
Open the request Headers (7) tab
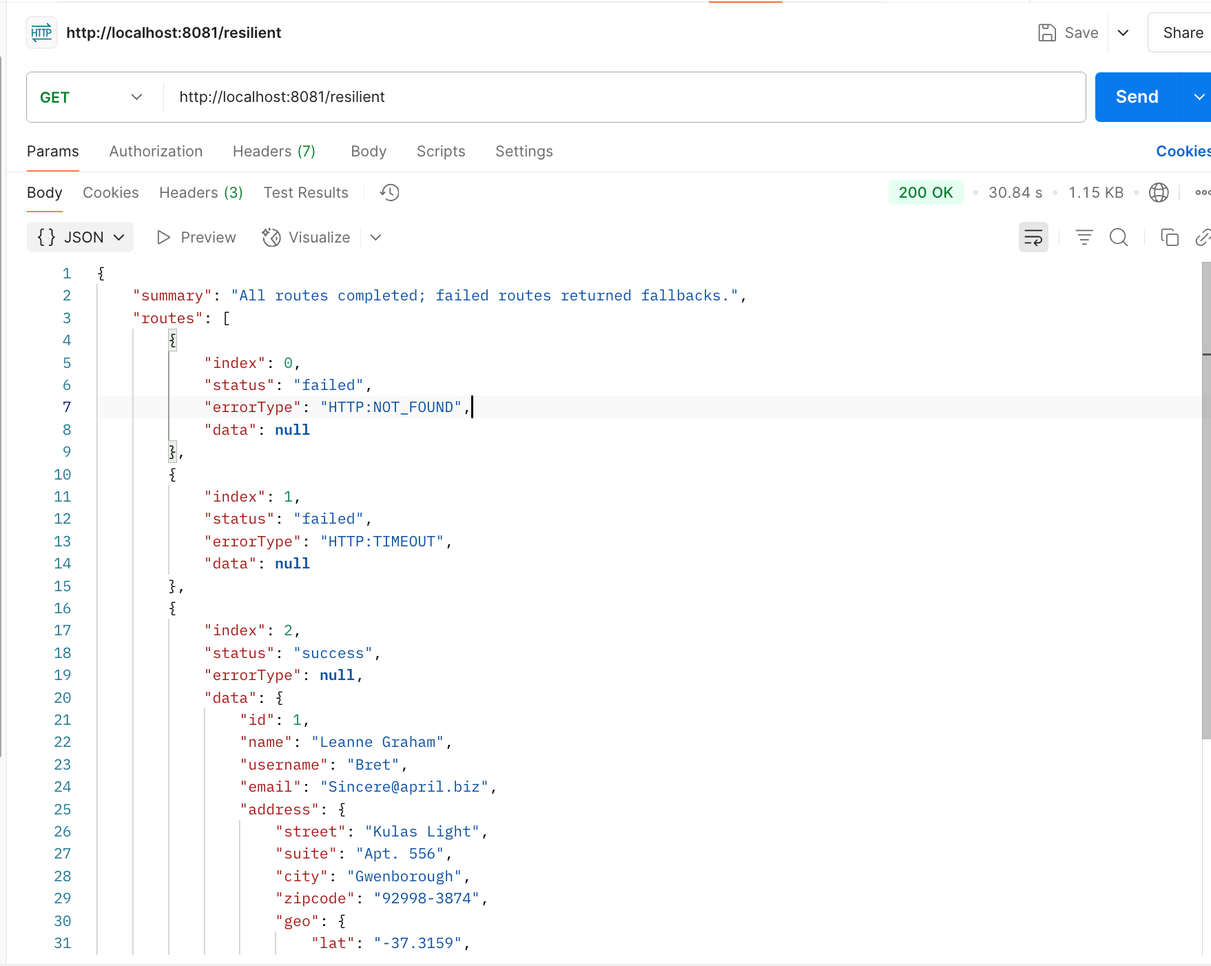274,152
